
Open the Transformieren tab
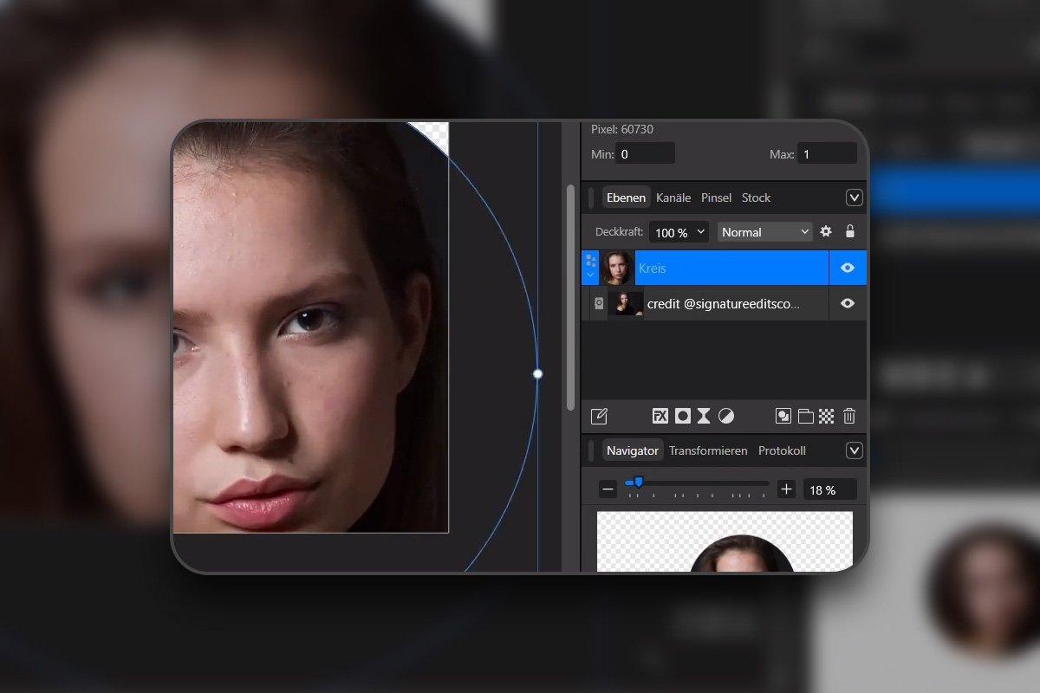point(708,450)
